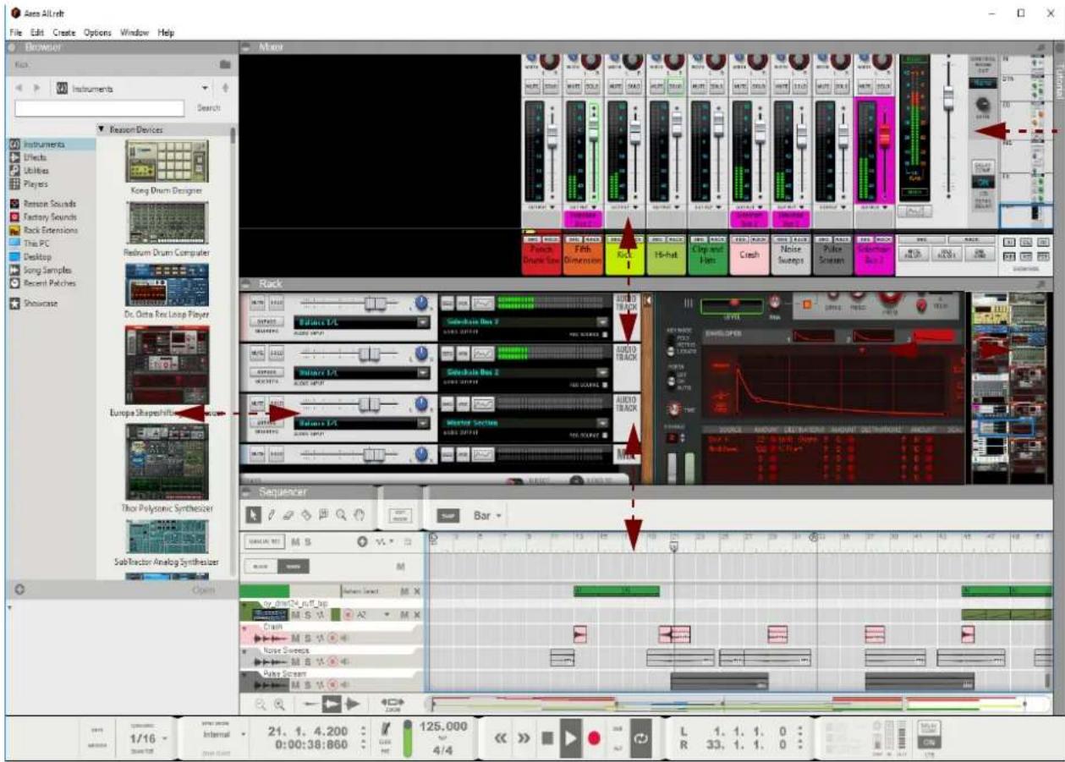The width and height of the screenshot is (1065, 762).
Task: Toggle the Snap button in Sequencer toolbar
Action: point(447,514)
